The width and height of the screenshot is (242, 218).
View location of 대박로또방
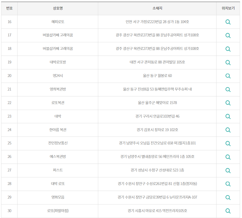tap(228, 63)
